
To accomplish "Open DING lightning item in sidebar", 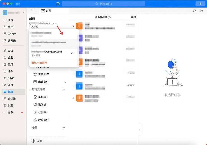I will coord(11,78).
